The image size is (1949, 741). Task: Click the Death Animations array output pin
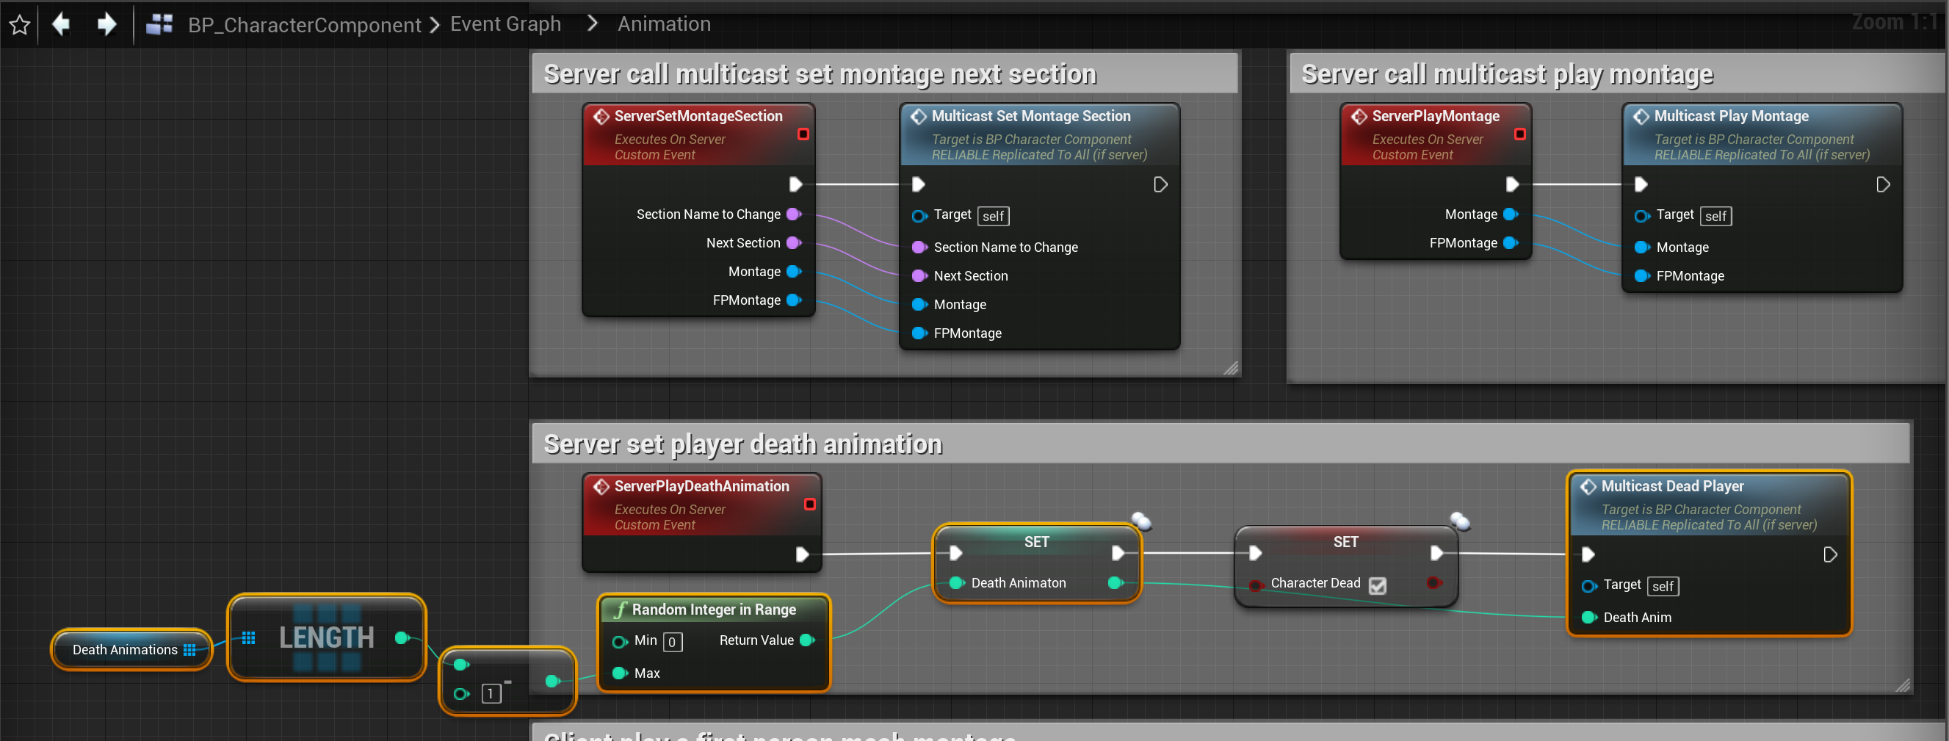pyautogui.click(x=190, y=649)
